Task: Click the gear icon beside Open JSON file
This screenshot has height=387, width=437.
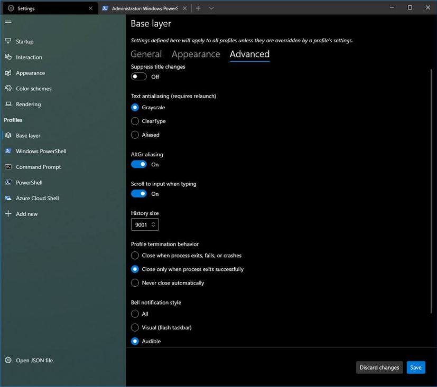Action: coord(8,360)
